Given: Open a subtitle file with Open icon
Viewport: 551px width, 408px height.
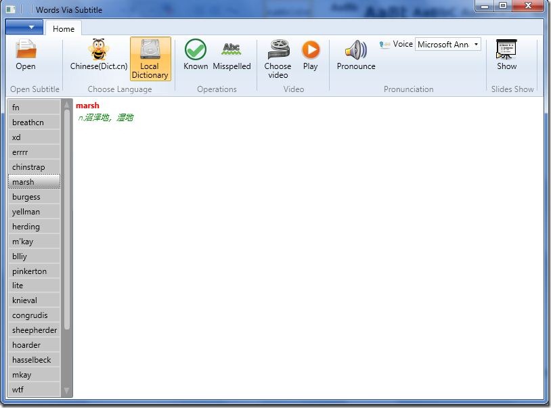Looking at the screenshot, I should pyautogui.click(x=26, y=55).
